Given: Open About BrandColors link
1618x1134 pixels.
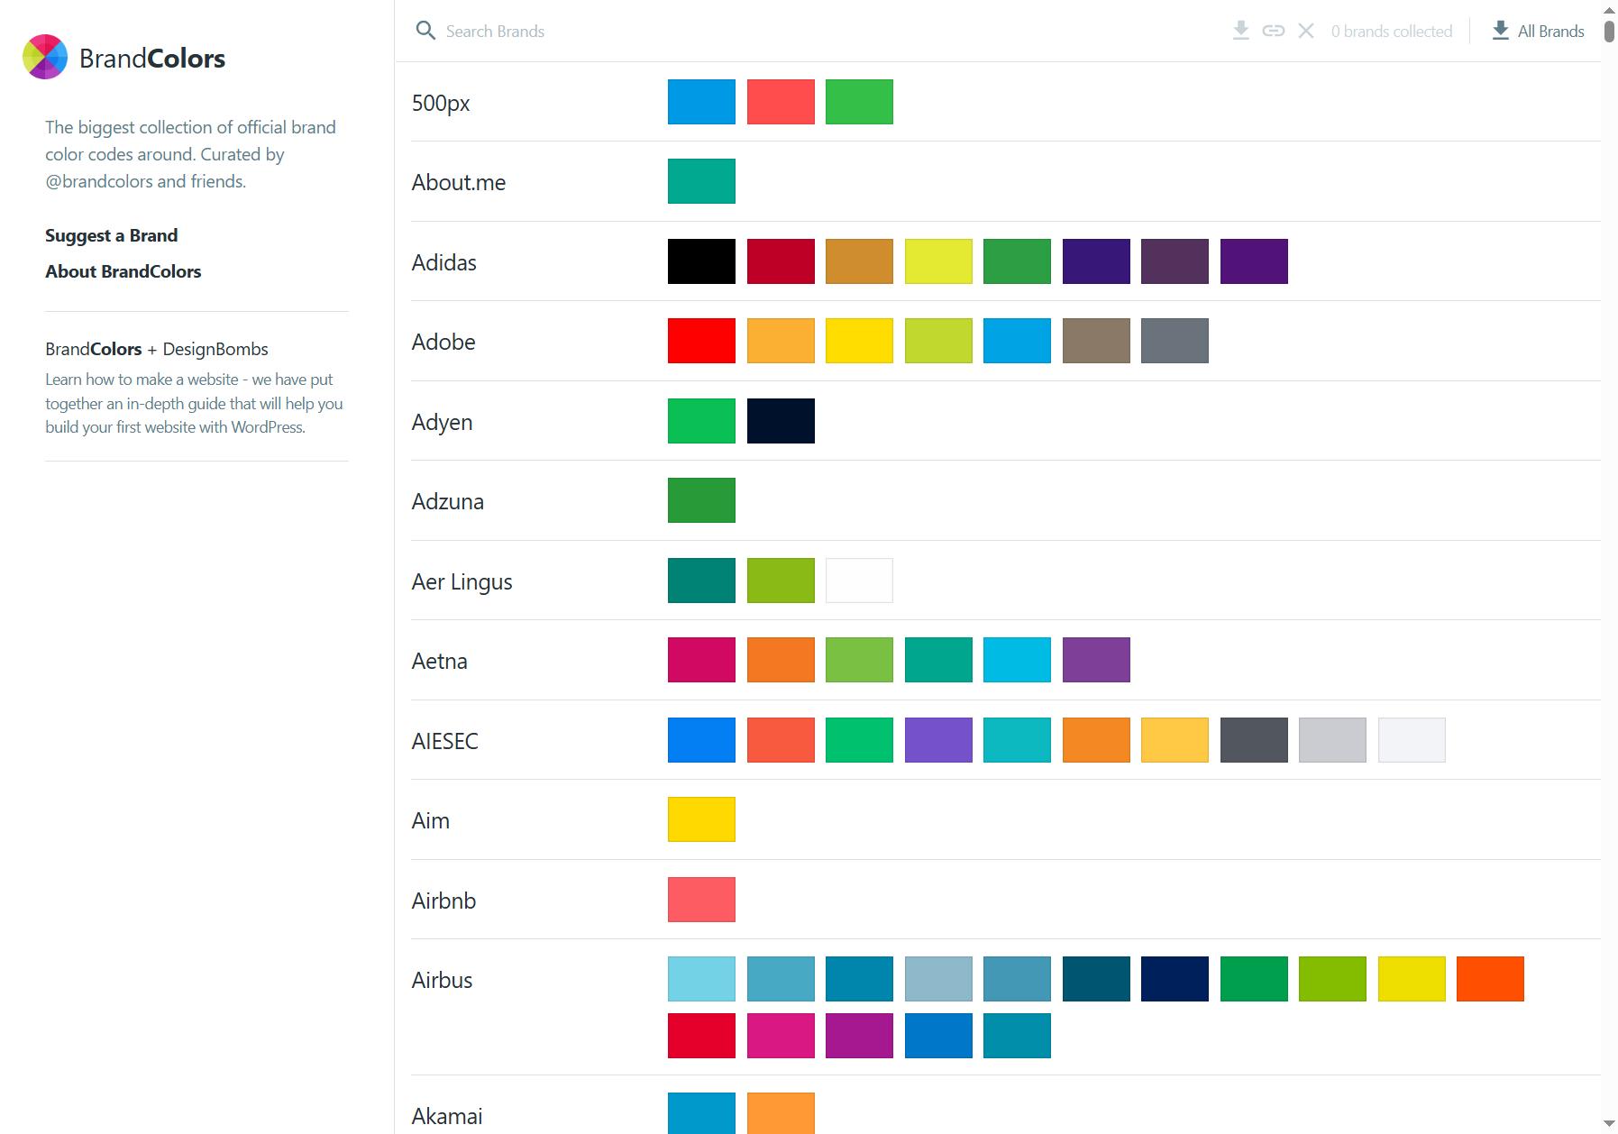Looking at the screenshot, I should (x=123, y=271).
